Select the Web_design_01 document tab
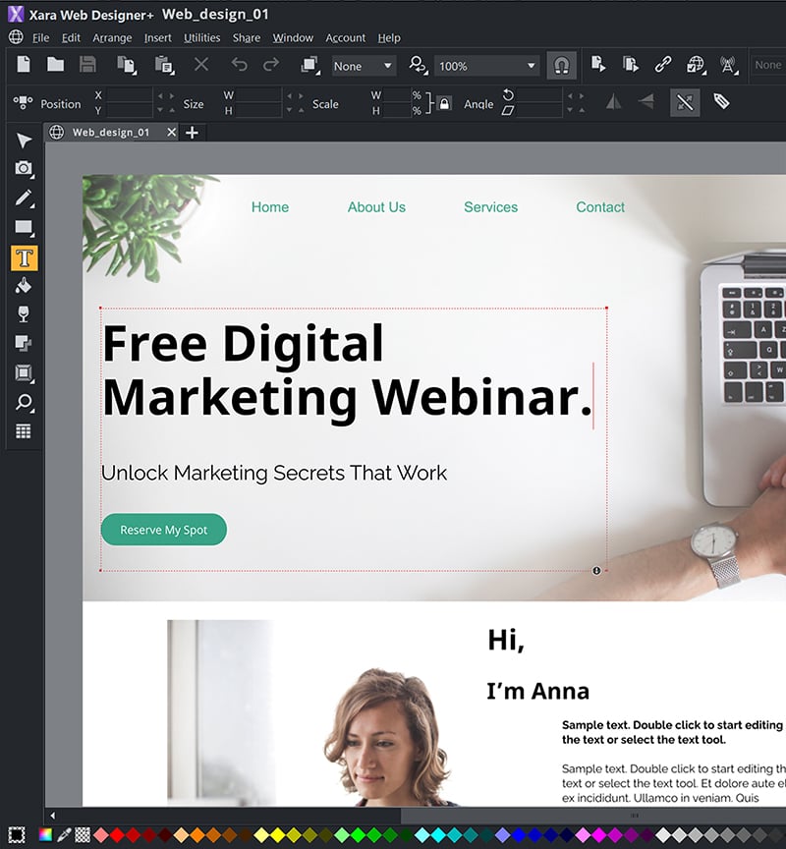This screenshot has height=849, width=786. [x=111, y=131]
